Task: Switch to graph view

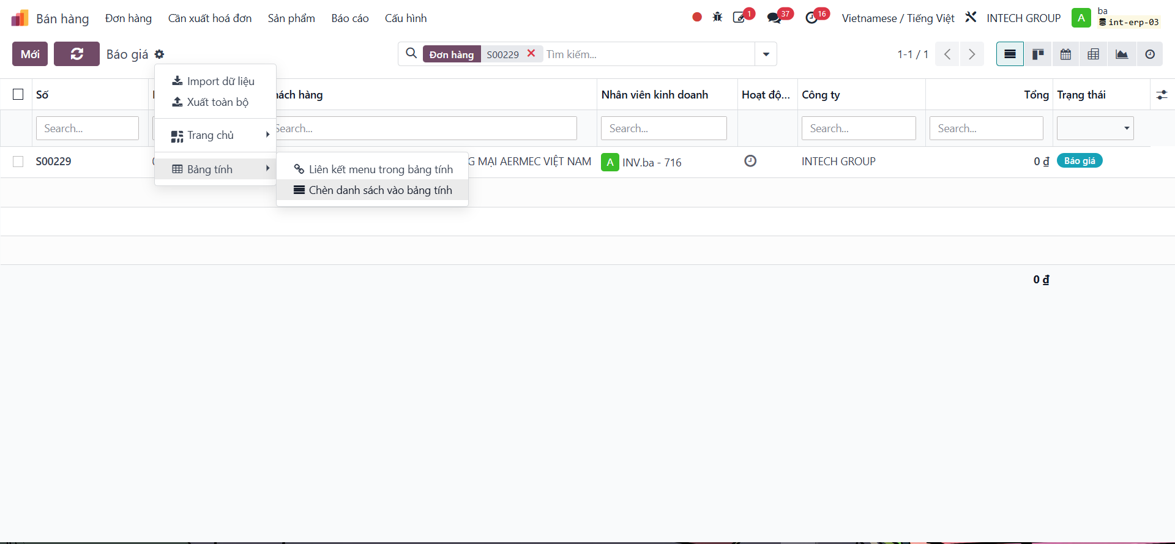Action: [x=1122, y=54]
